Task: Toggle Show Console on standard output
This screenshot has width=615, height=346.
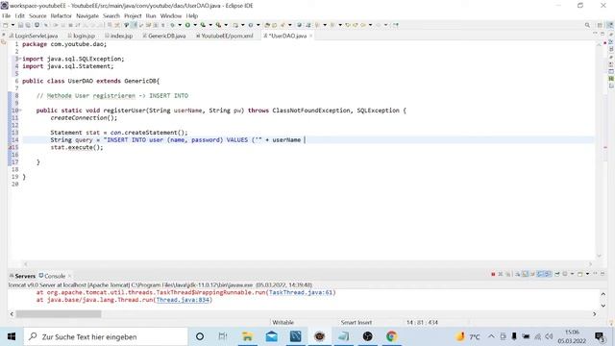Action: pyautogui.click(x=540, y=274)
